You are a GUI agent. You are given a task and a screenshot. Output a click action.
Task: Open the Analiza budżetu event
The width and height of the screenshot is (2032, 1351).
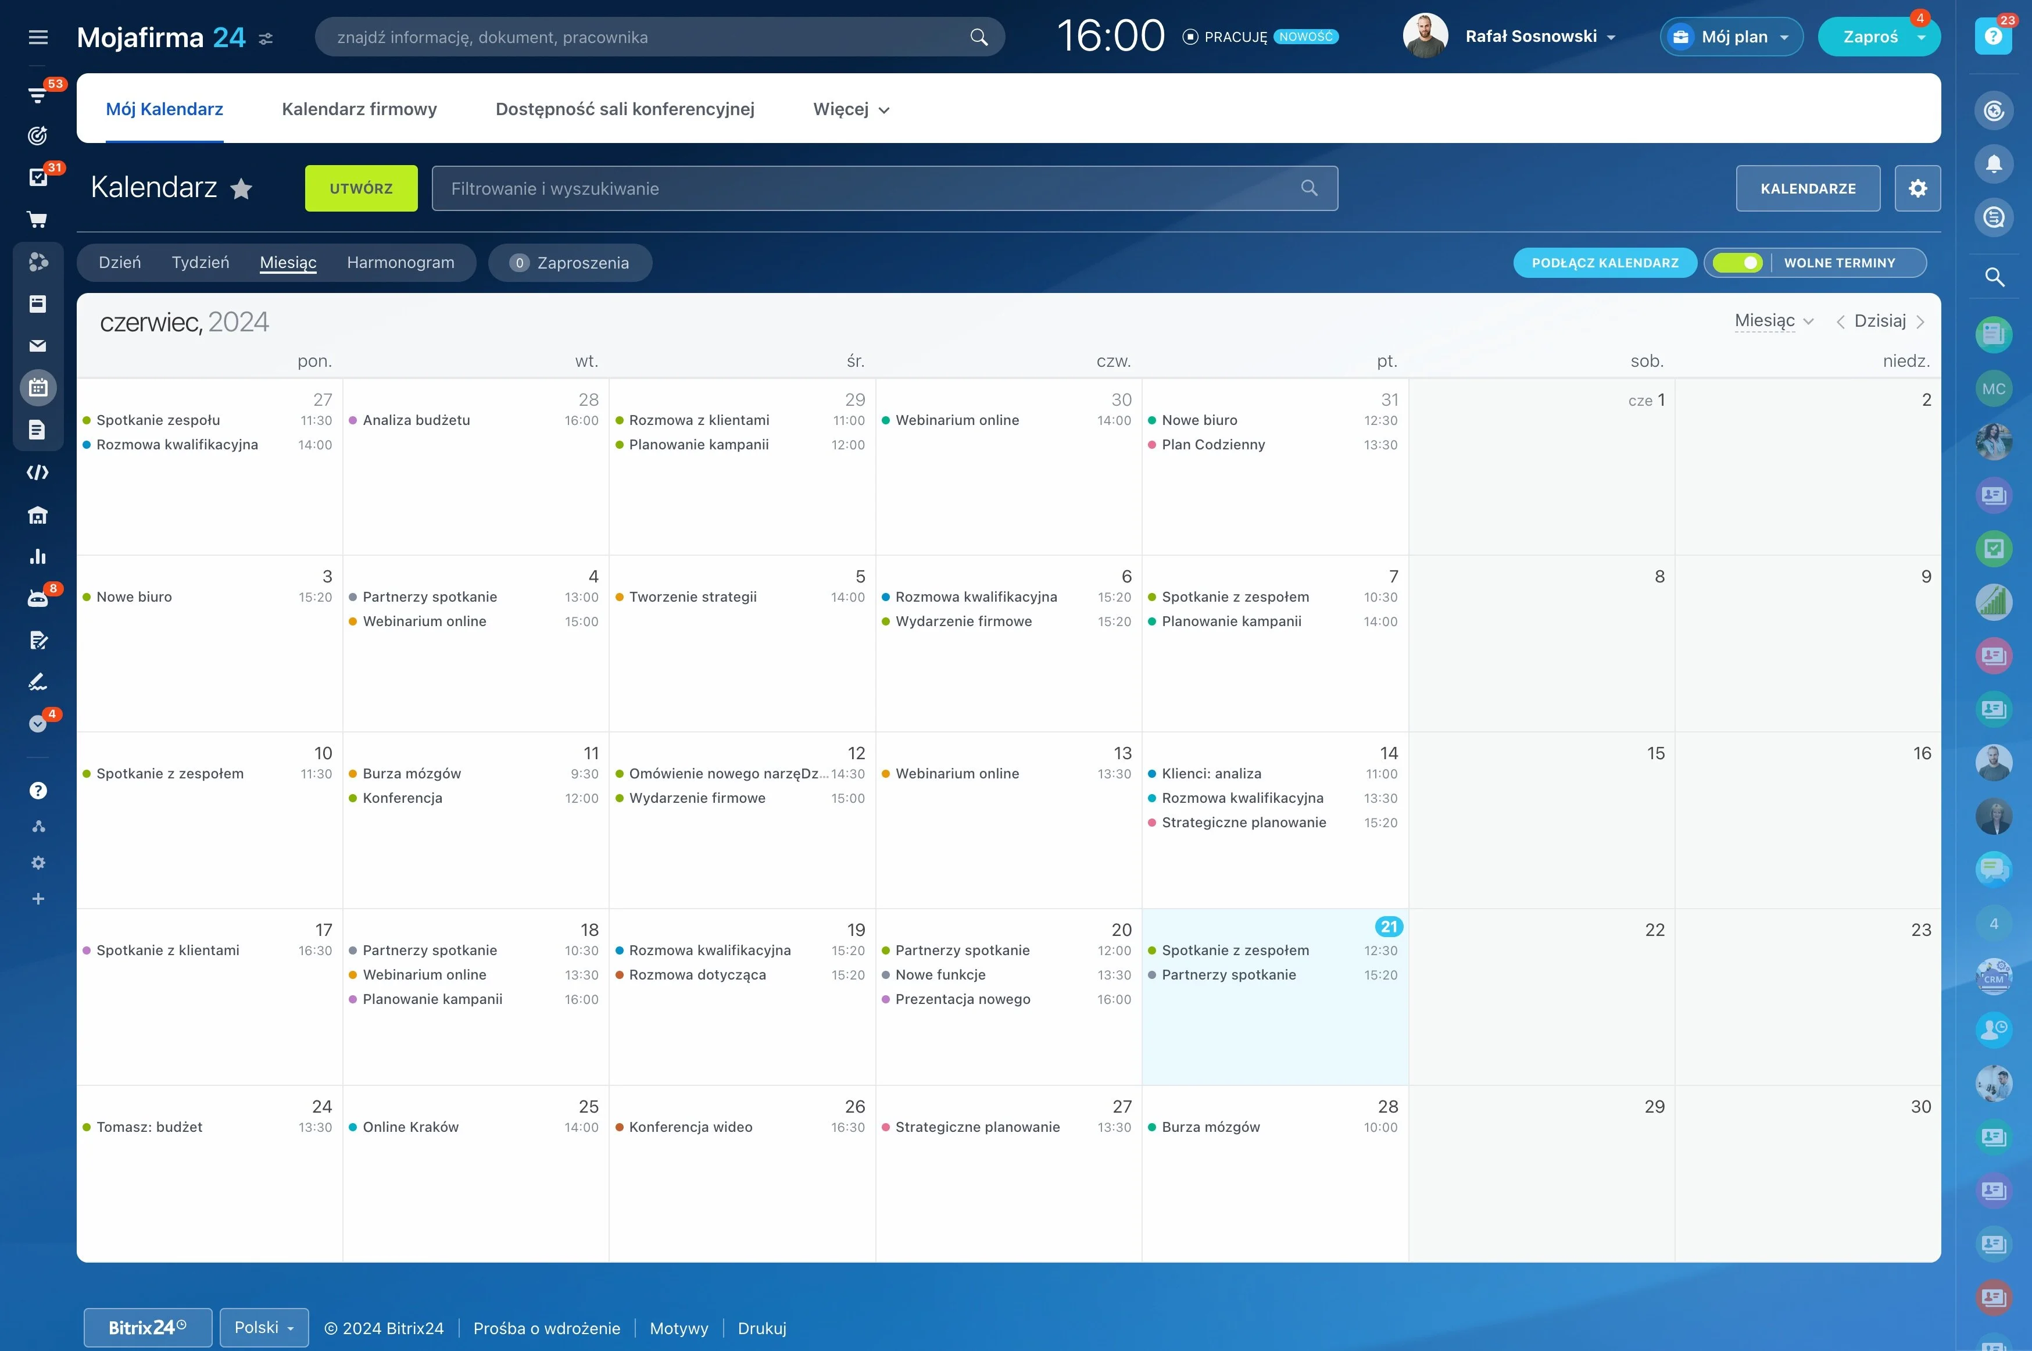(x=416, y=420)
